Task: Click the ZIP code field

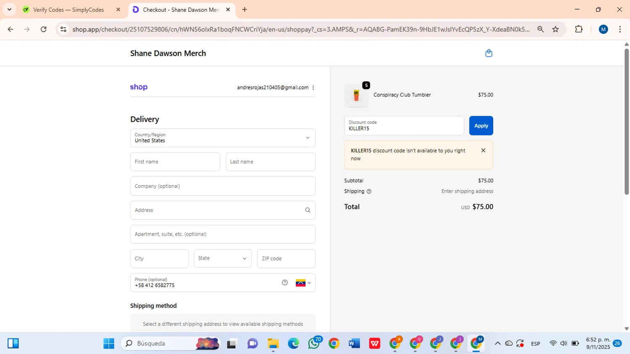Action: point(286,259)
